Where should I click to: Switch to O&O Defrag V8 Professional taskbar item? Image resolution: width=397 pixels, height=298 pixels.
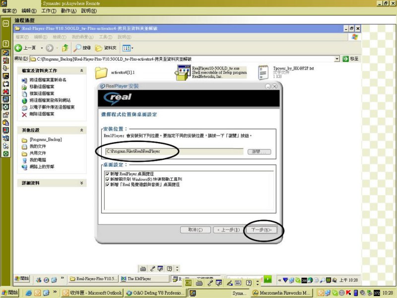[155, 293]
